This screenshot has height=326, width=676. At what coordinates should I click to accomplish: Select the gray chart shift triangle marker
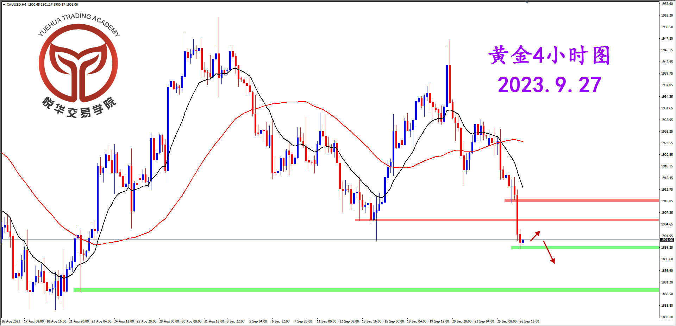[x=527, y=2]
